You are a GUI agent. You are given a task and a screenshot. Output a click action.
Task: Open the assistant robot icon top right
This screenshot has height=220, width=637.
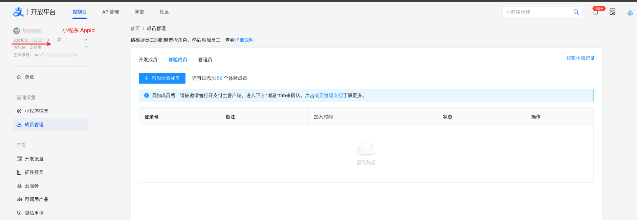[x=630, y=13]
